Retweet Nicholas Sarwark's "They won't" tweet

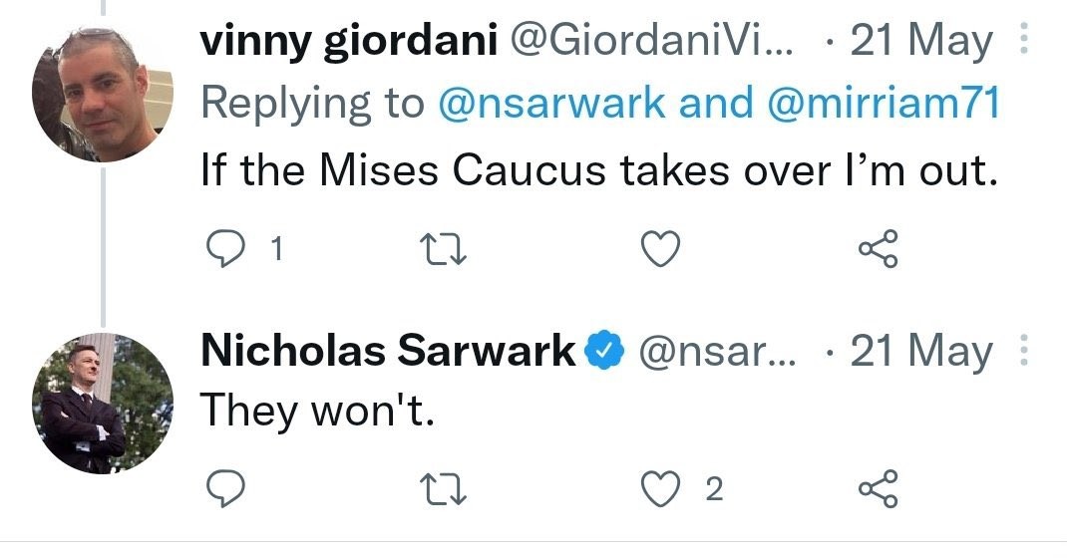coord(442,488)
